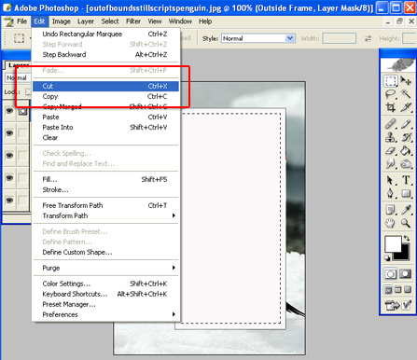Select the History Brush tool
The height and width of the screenshot is (360, 417).
406,137
